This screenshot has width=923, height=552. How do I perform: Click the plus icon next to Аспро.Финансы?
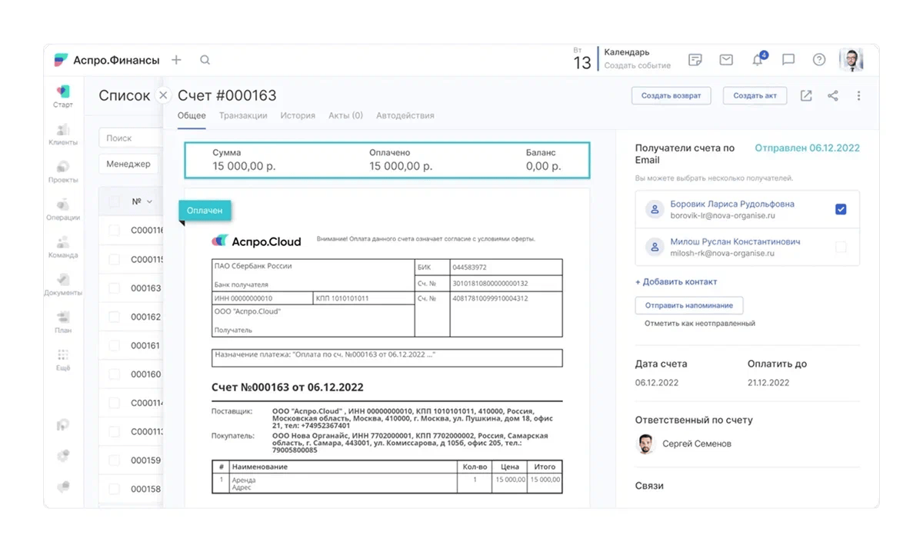176,60
